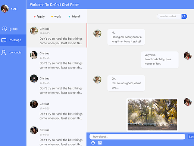The image size is (194, 146).
Task: Open the contacts menu label
Action: (16, 52)
